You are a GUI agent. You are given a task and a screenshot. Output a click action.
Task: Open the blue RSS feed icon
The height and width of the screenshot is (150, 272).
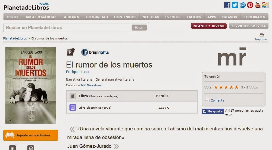pos(242,5)
